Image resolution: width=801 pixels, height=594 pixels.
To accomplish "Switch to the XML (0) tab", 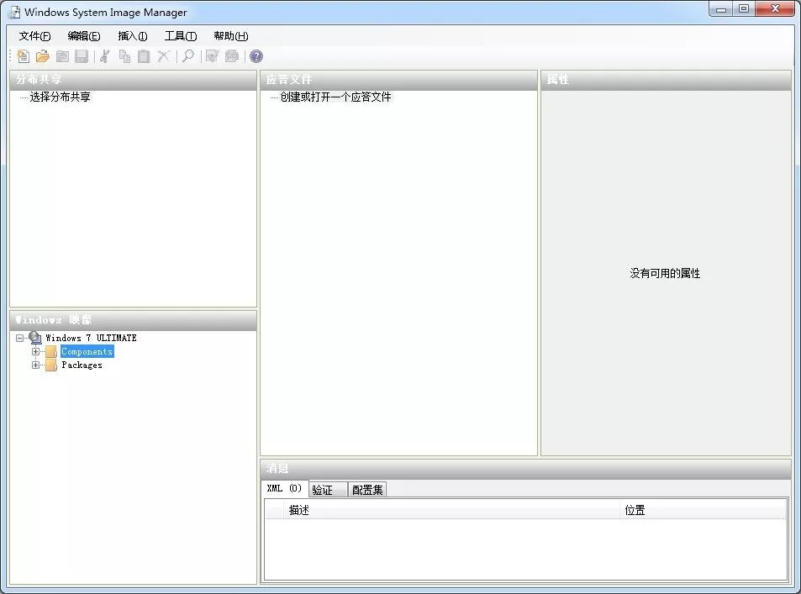I will tap(285, 488).
